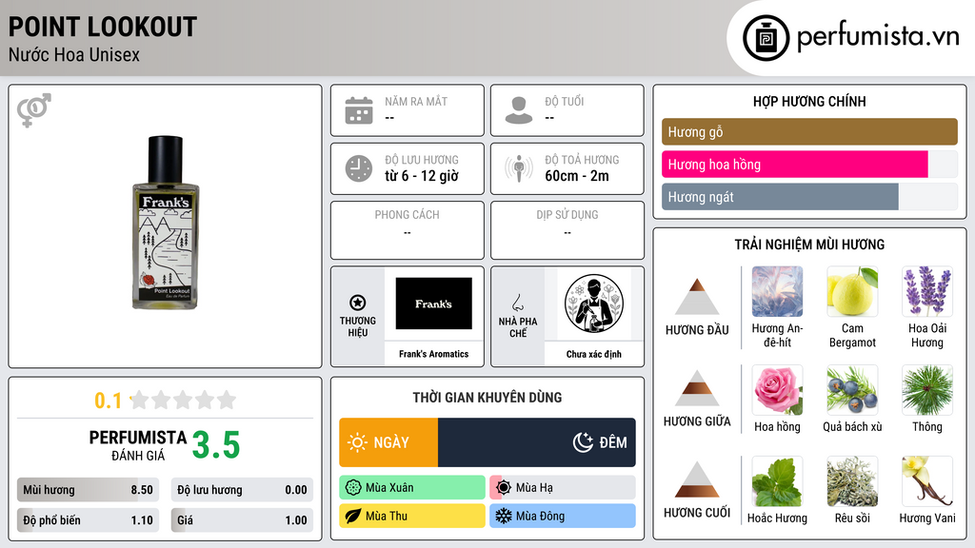Click the Thương hiệu star badge icon
The height and width of the screenshot is (548, 975).
(x=358, y=303)
